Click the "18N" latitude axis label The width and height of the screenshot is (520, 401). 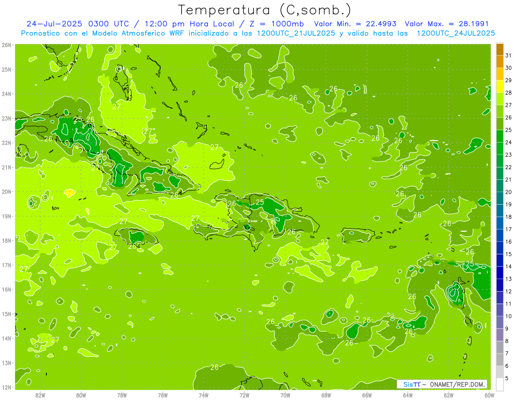(x=6, y=241)
